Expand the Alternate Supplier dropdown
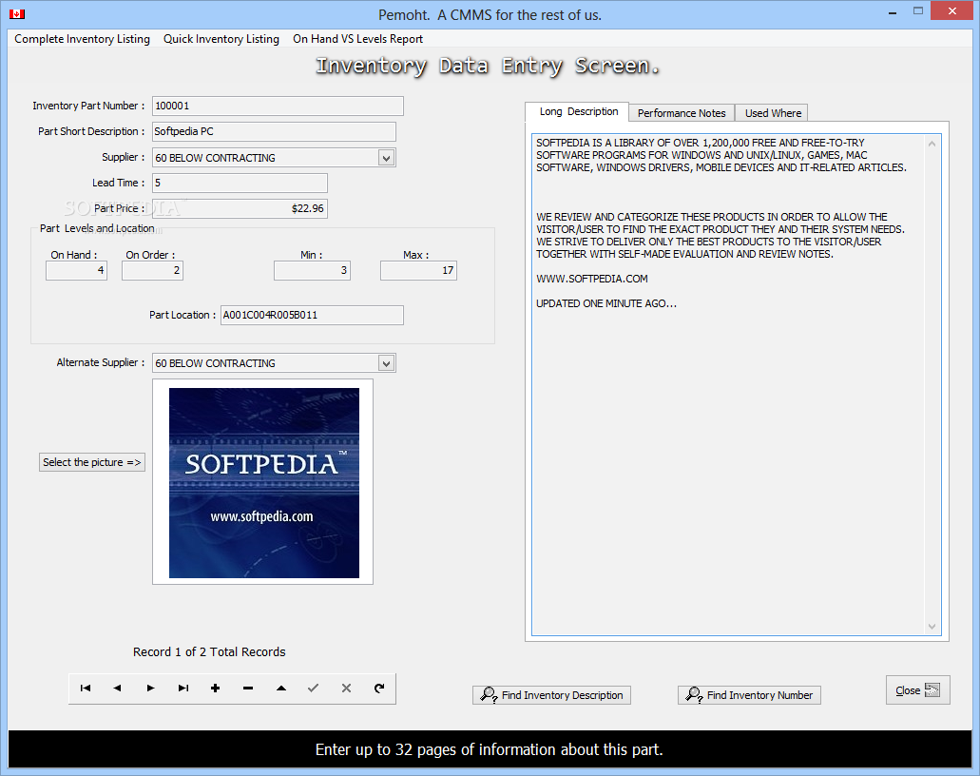This screenshot has height=776, width=980. click(386, 363)
